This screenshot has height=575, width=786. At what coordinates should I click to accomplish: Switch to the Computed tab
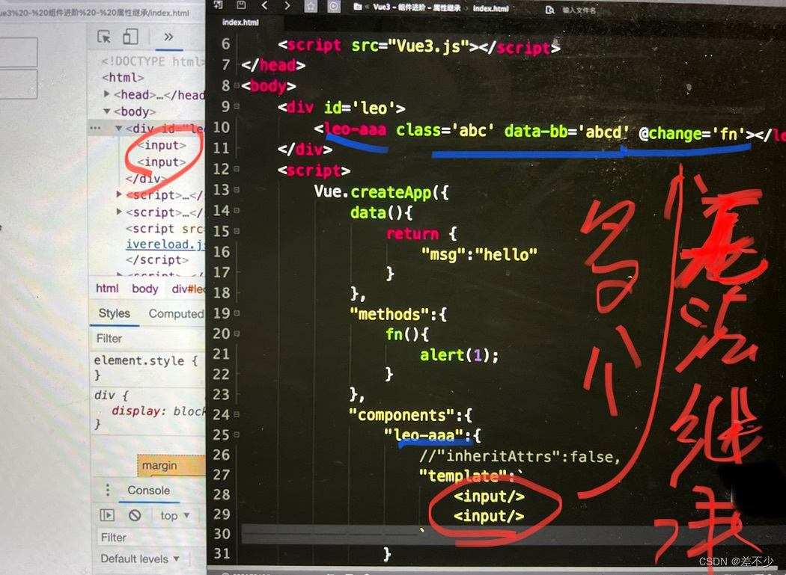click(176, 314)
